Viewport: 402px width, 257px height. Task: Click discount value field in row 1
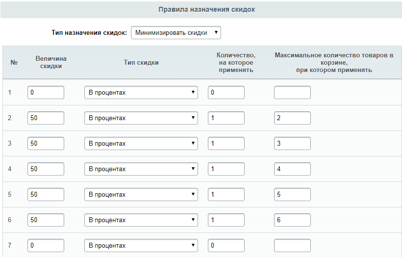46,92
